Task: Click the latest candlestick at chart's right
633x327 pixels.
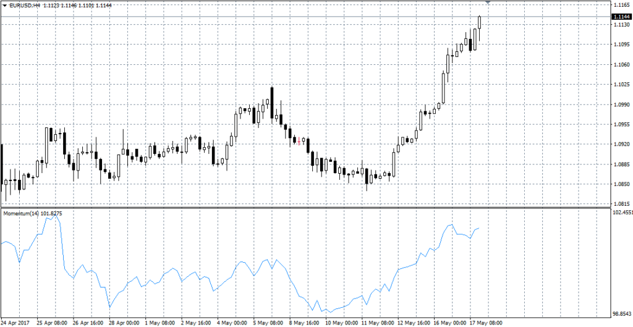Action: (479, 23)
